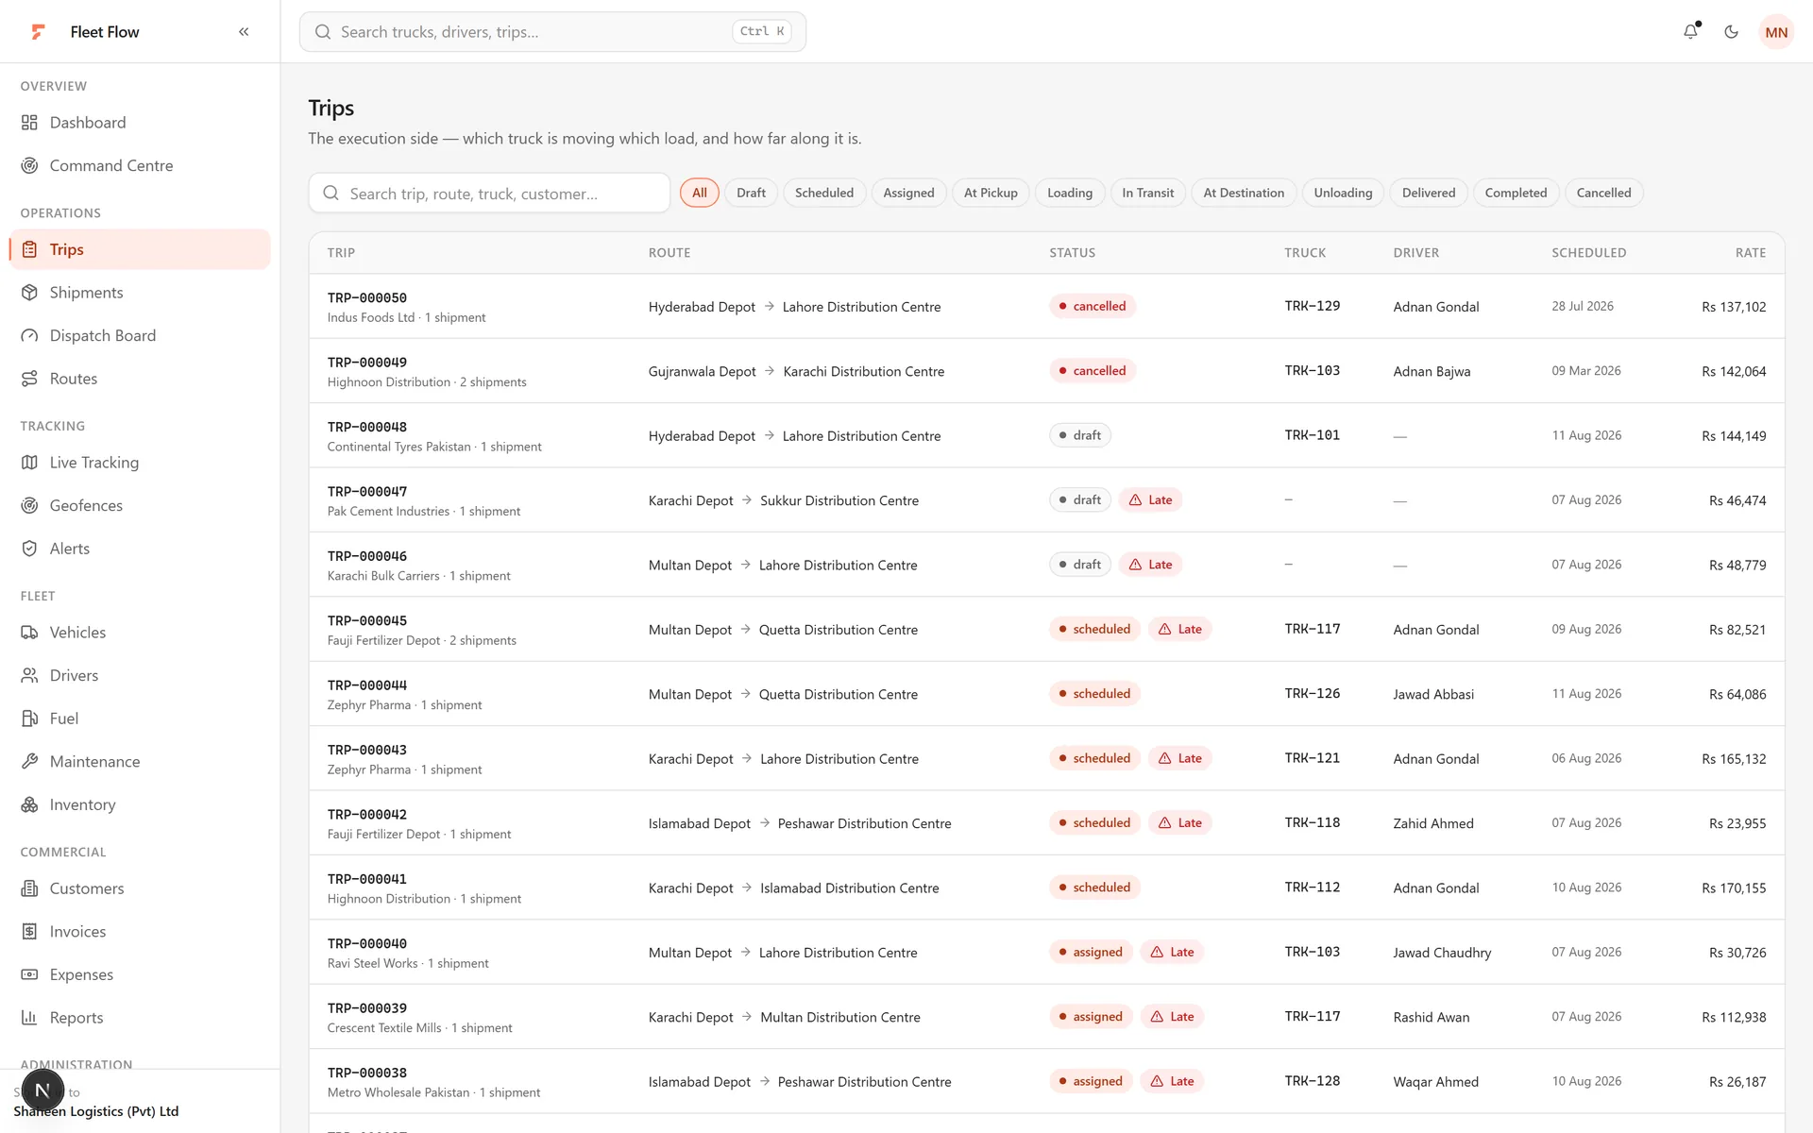
Task: Click the round N avatar badge
Action: pyautogui.click(x=42, y=1091)
